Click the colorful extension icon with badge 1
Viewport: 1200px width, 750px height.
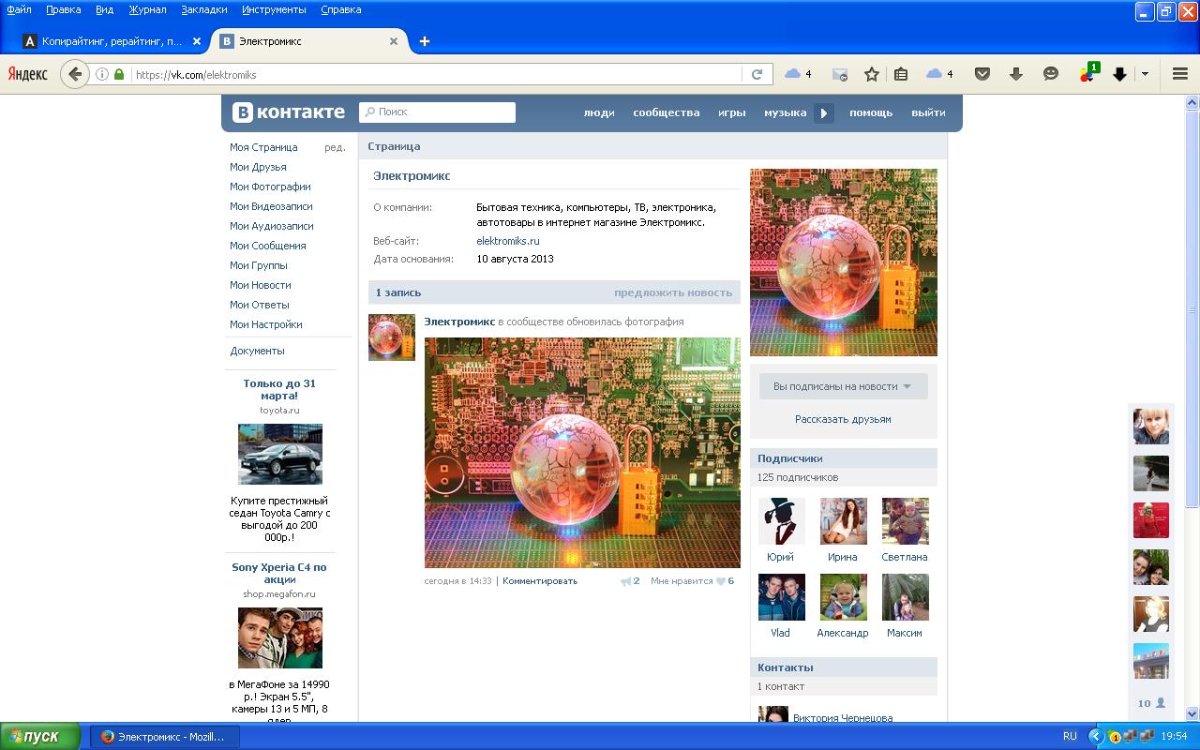tap(1087, 73)
